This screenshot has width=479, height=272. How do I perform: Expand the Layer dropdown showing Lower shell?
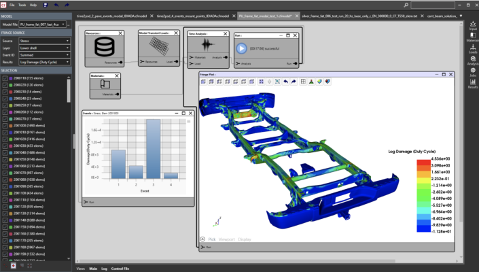point(44,48)
